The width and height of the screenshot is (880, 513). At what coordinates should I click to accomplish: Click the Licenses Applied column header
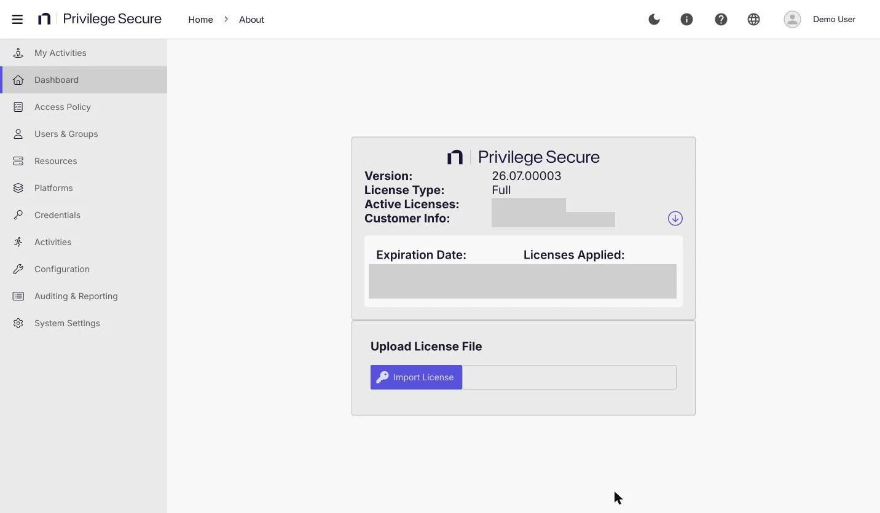click(x=574, y=255)
